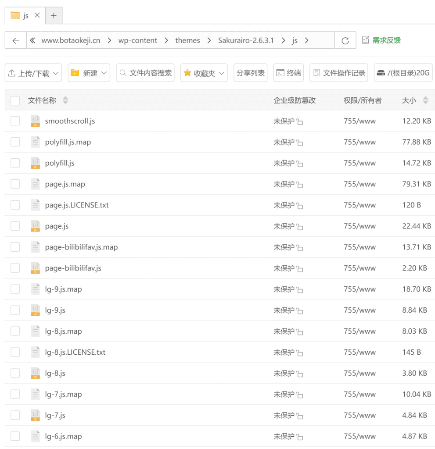Image resolution: width=435 pixels, height=449 pixels.
Task: Click the /(根目录)20G disk button
Action: click(403, 73)
